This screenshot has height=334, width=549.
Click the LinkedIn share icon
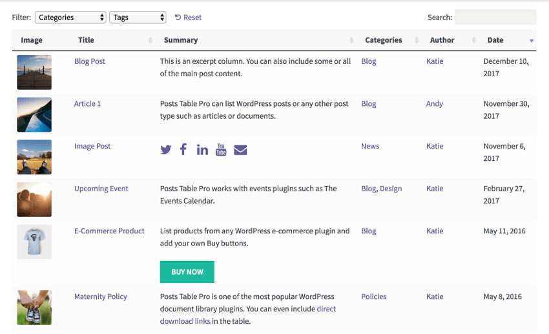tap(202, 150)
